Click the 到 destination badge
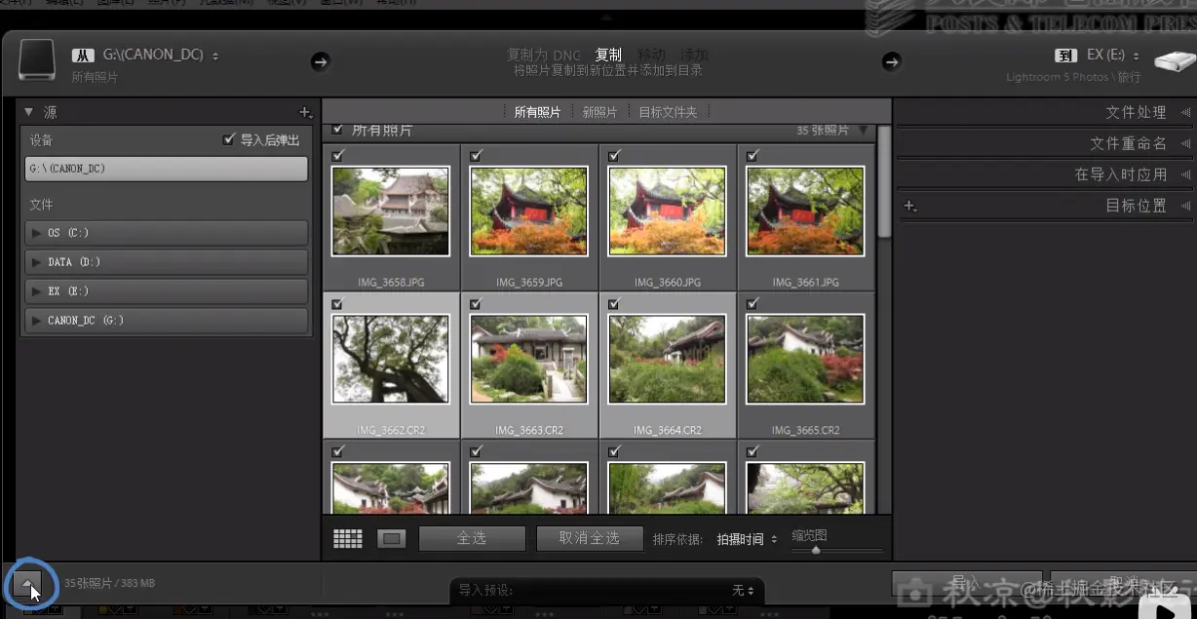This screenshot has width=1197, height=619. (x=1065, y=56)
